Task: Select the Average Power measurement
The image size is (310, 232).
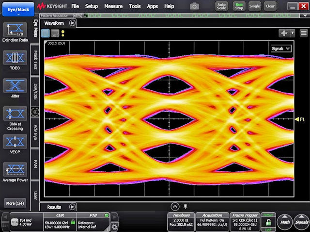Action: click(15, 170)
